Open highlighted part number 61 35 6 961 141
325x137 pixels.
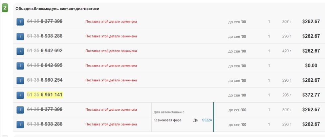click(45, 95)
